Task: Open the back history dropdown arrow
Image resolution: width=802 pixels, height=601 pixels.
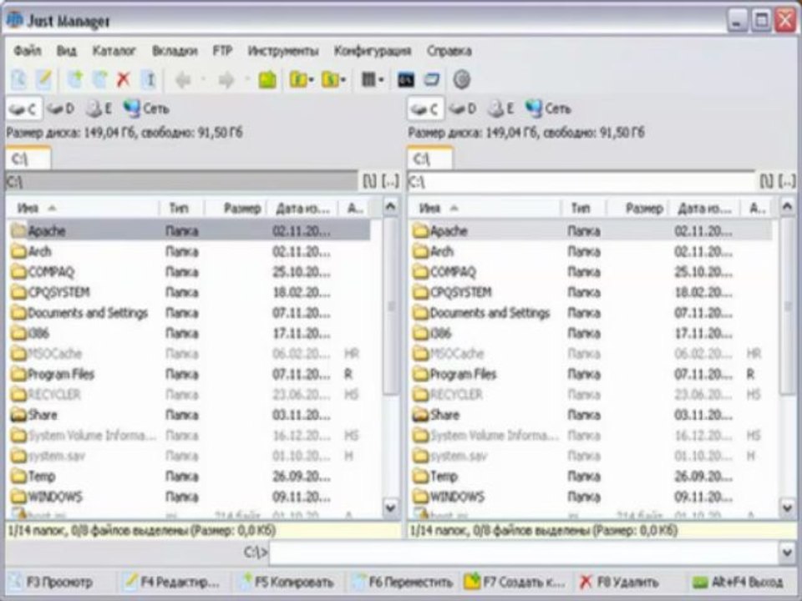Action: pyautogui.click(x=203, y=80)
